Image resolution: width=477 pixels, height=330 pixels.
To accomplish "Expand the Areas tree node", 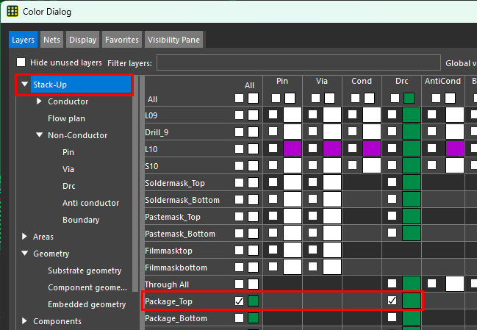I will pos(25,237).
